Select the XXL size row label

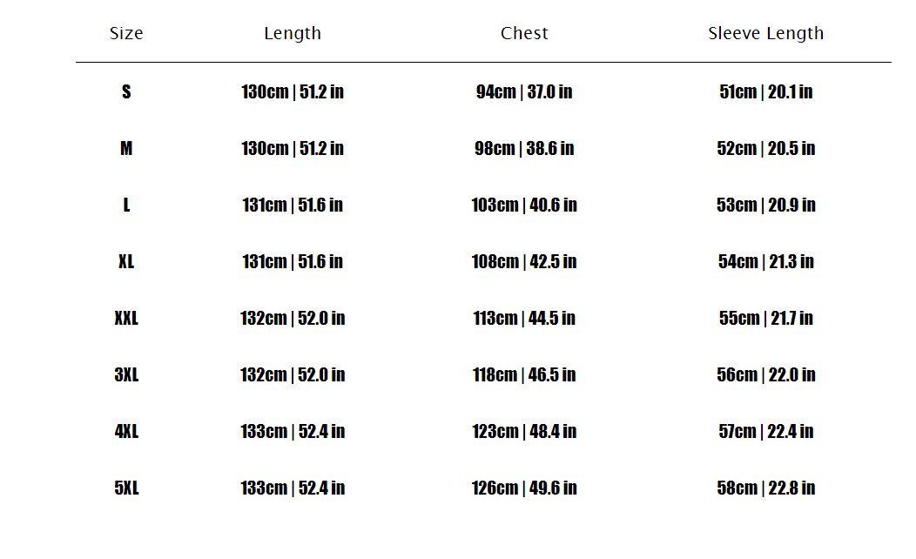coord(126,318)
